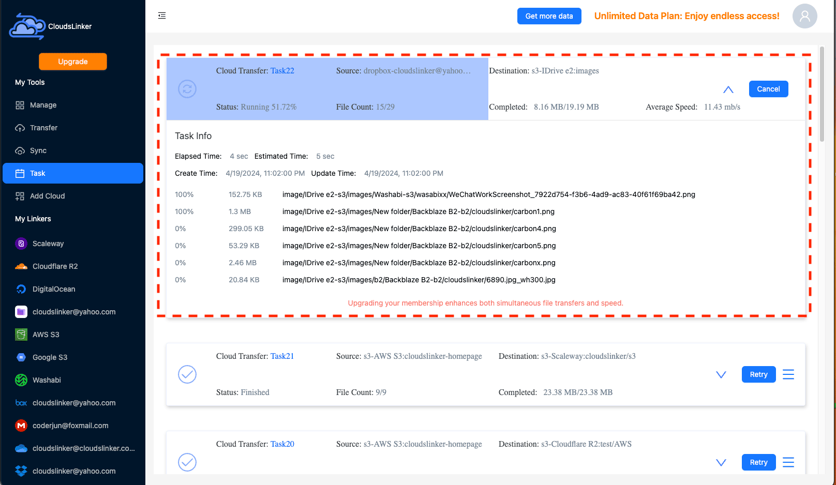Select the purple cloudslinker@yahoo.com account icon
The image size is (836, 485).
[x=21, y=312]
